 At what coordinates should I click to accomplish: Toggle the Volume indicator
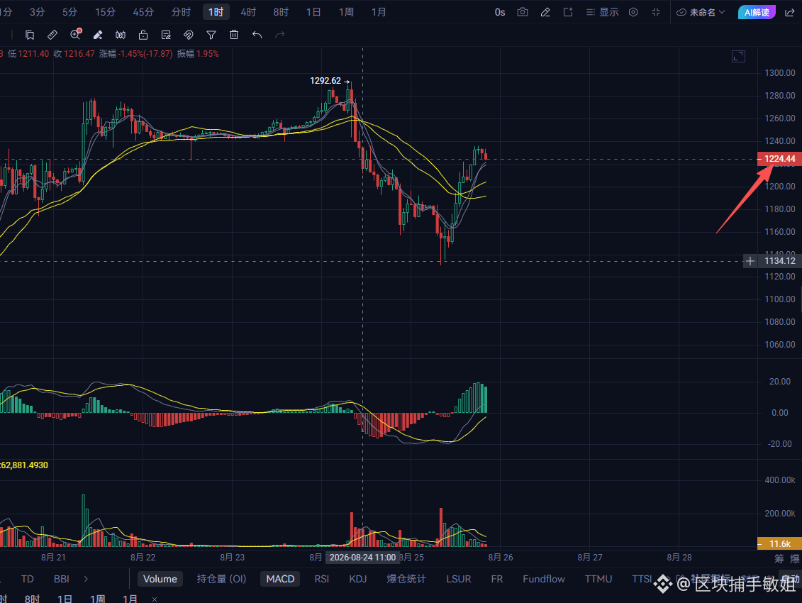(160, 579)
